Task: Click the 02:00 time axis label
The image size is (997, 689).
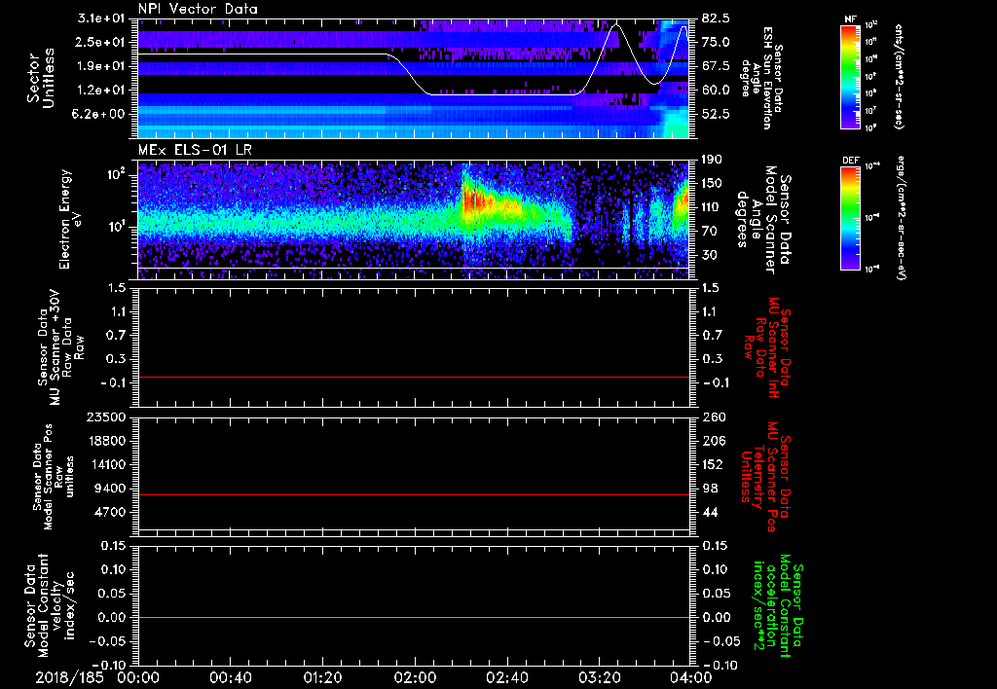Action: point(414,677)
